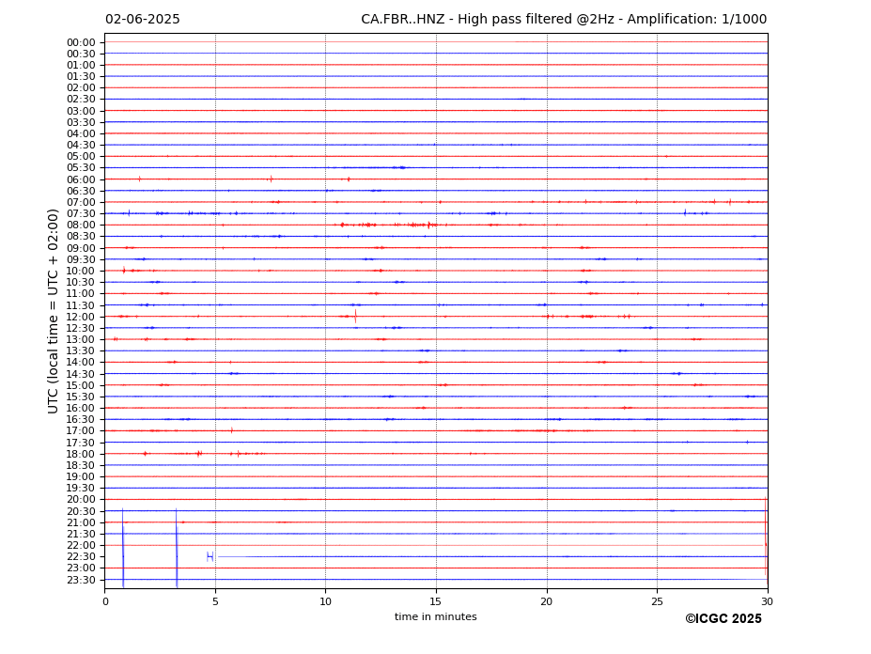
Task: Select the 10:00 time row label
Action: [81, 271]
